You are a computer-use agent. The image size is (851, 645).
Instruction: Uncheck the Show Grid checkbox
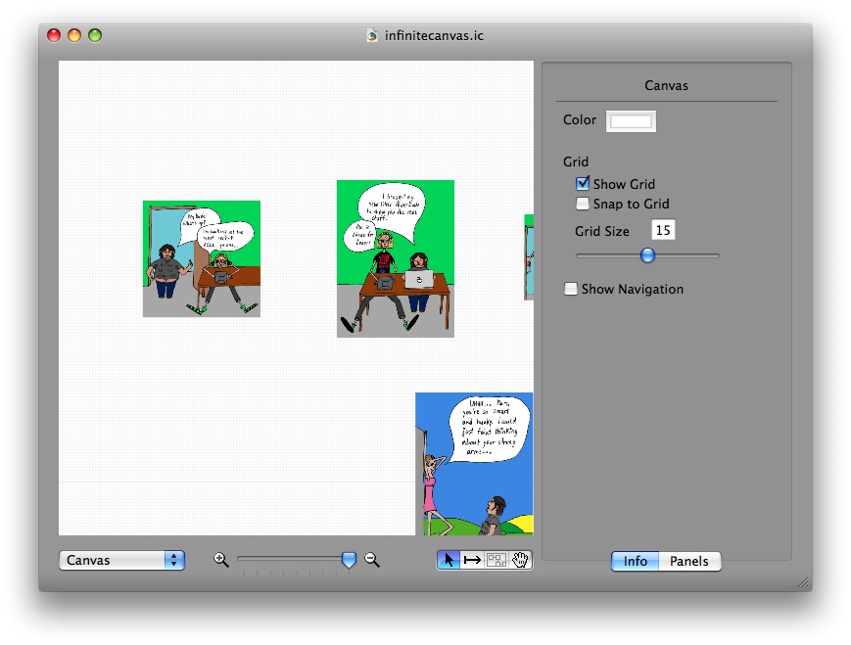tap(583, 183)
